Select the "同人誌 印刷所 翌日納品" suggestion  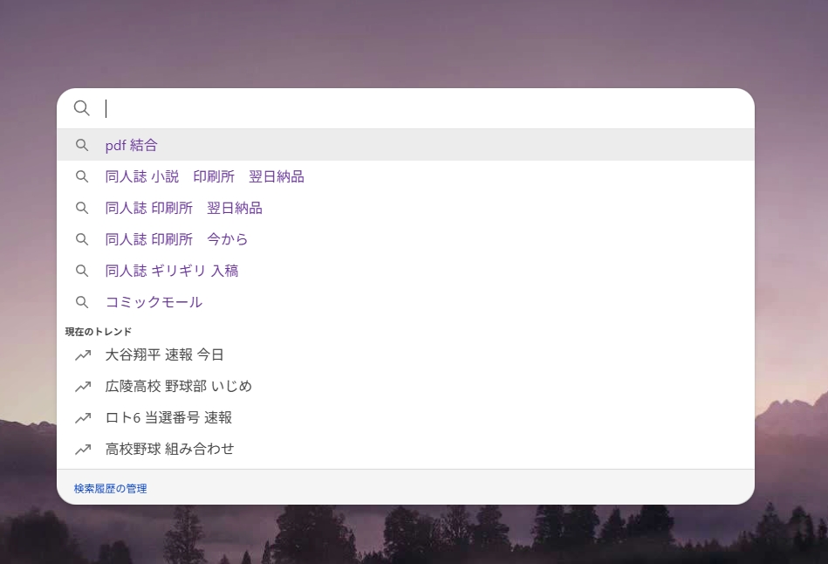(x=183, y=208)
